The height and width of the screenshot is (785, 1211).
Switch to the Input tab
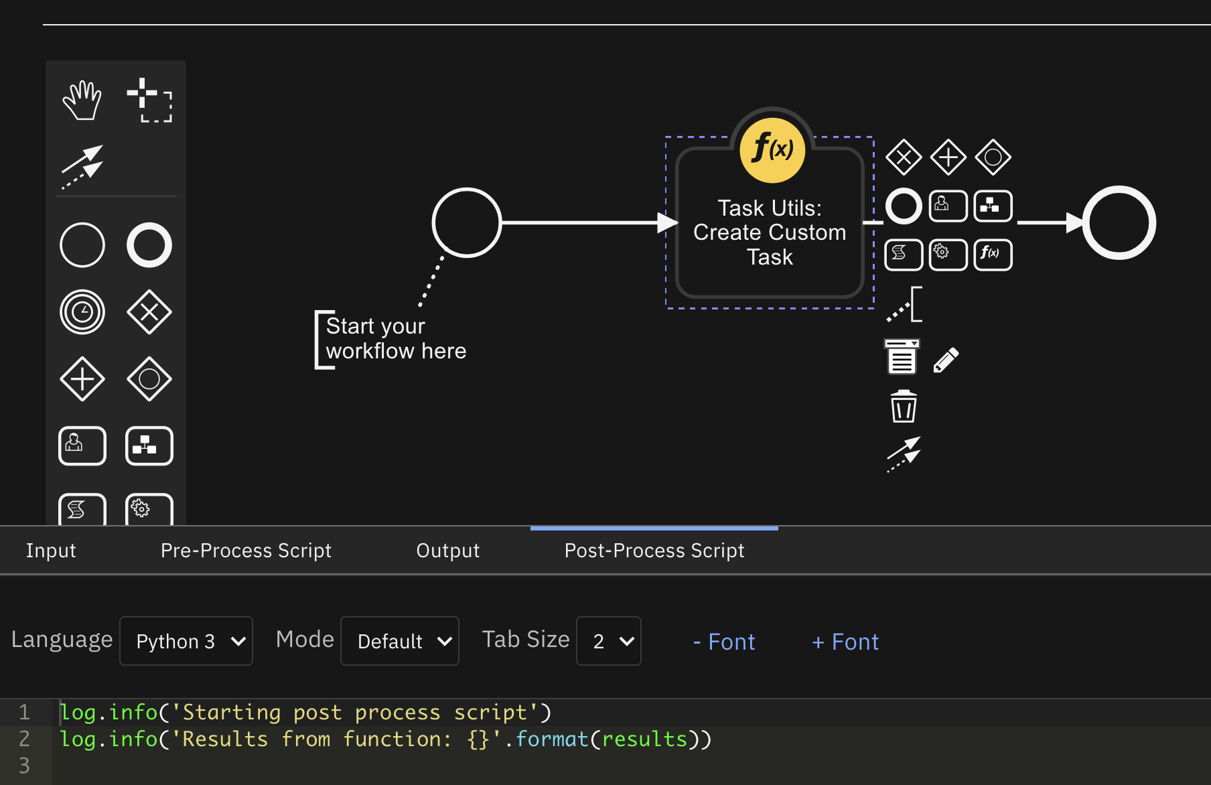pyautogui.click(x=51, y=551)
